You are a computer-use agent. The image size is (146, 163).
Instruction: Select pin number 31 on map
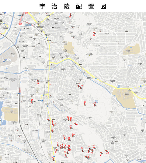click(85, 105)
